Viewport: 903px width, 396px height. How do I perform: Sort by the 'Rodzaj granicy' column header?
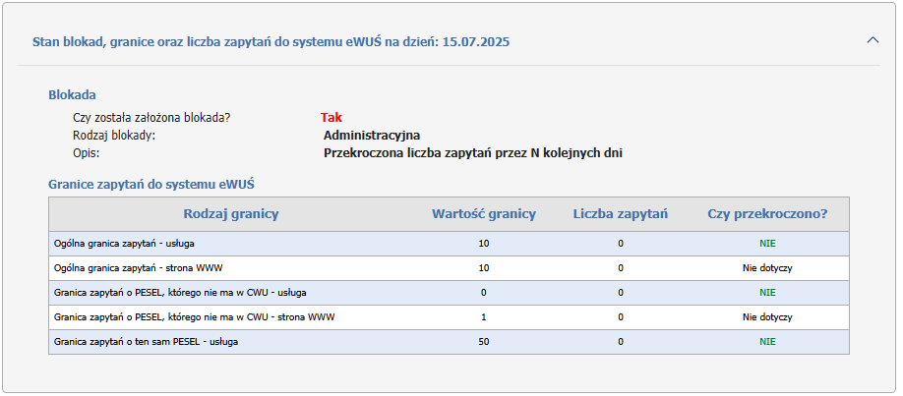tap(231, 214)
